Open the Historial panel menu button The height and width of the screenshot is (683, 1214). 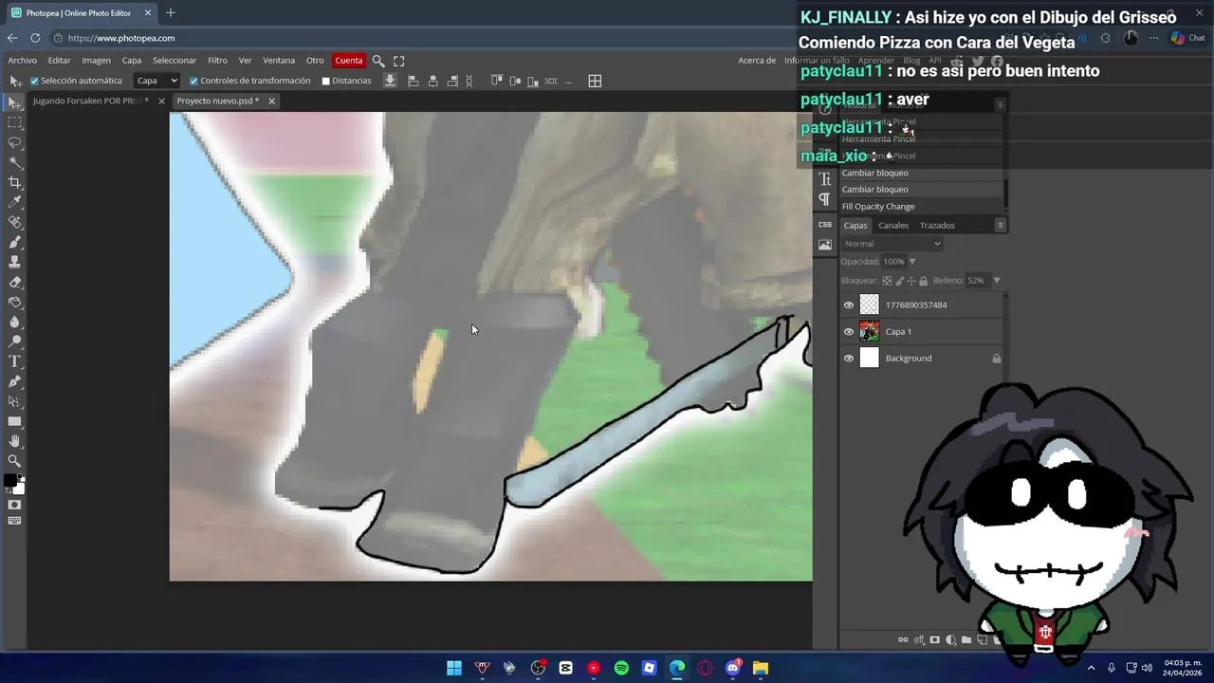click(1000, 105)
